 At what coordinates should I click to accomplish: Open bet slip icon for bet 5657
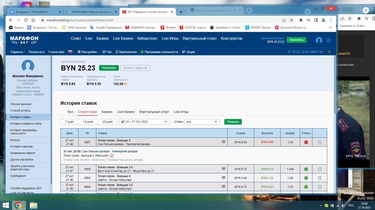tap(319, 142)
